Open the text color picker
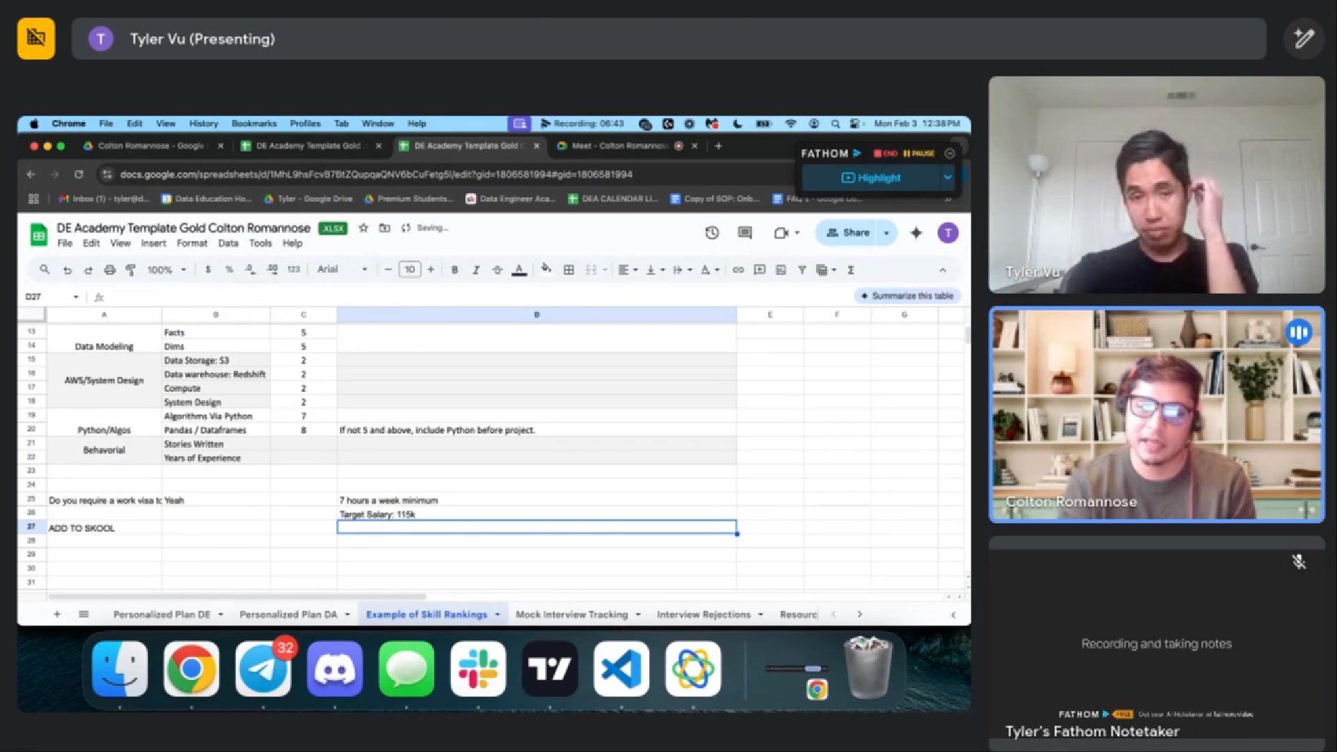 click(x=519, y=270)
